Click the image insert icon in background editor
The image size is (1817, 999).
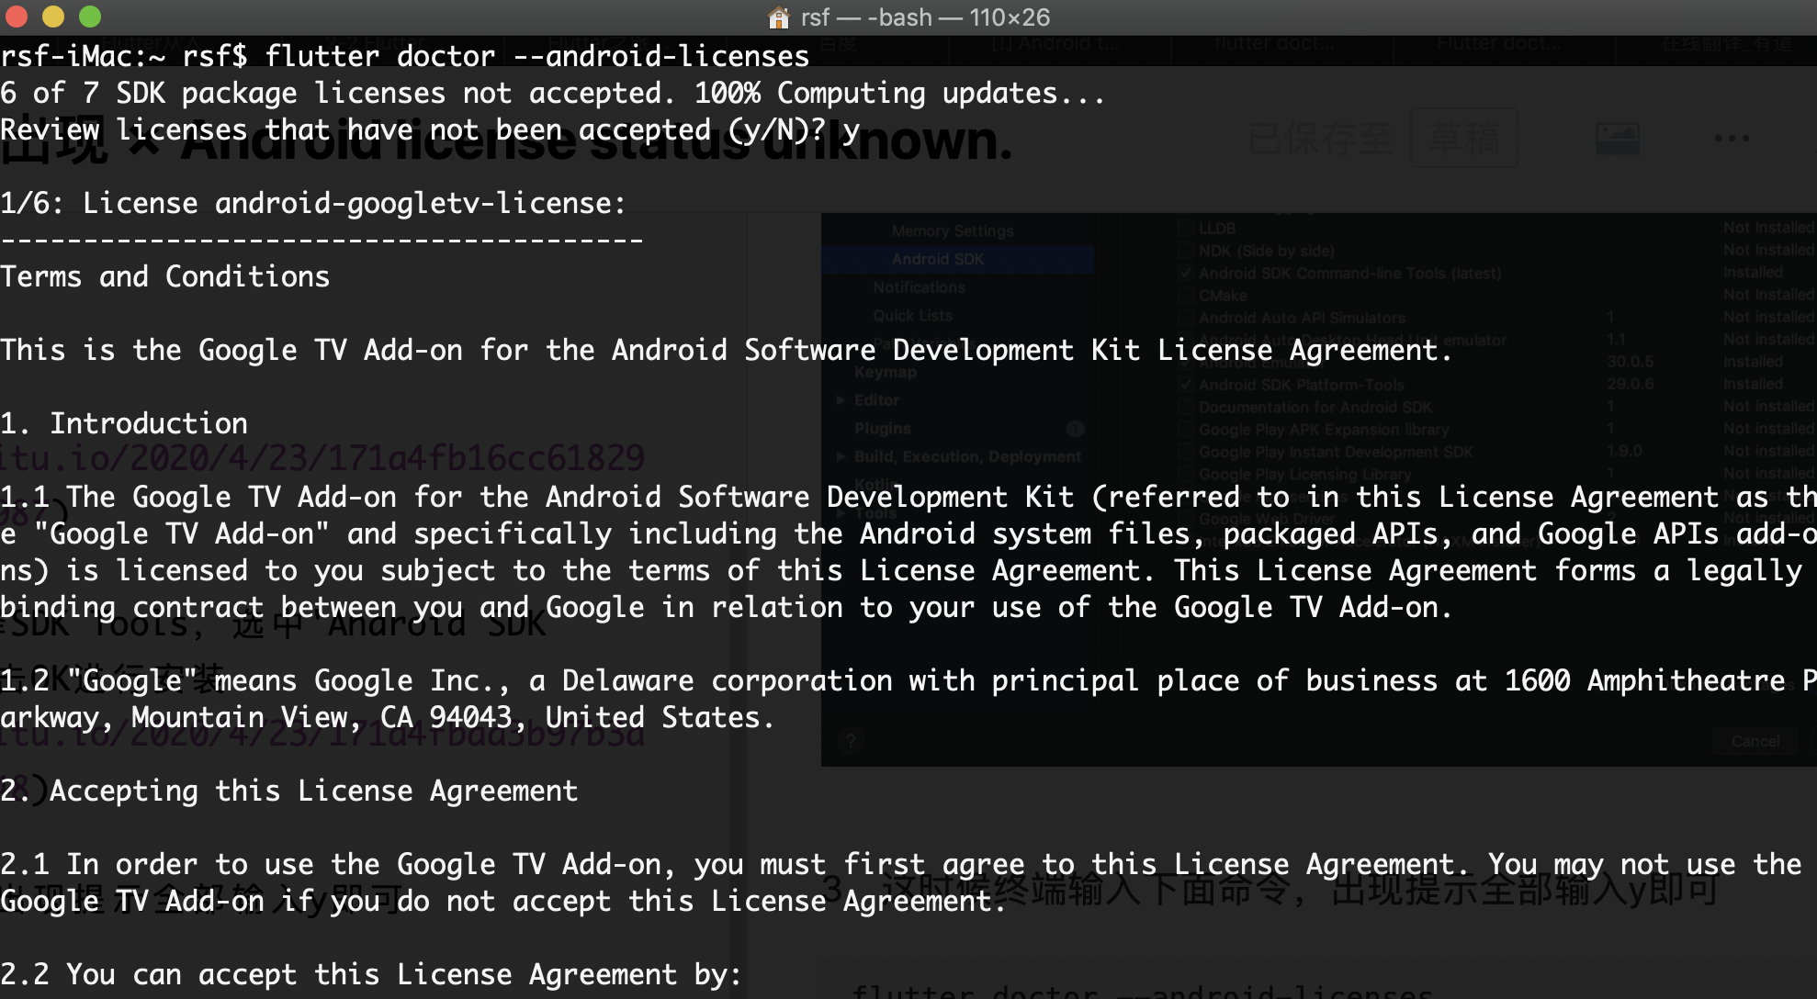tap(1618, 139)
